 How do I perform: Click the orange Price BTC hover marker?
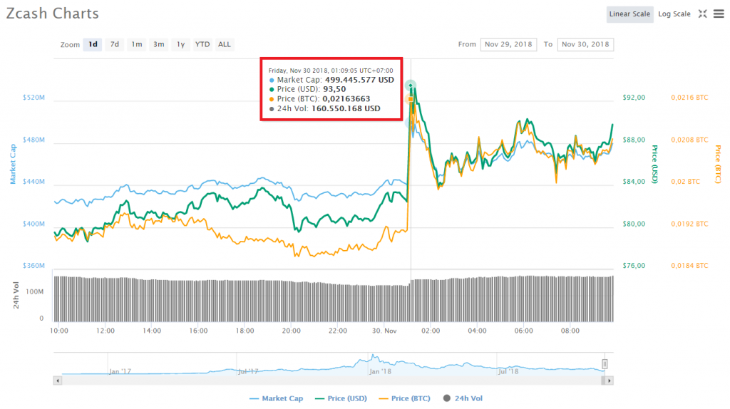tap(410, 99)
